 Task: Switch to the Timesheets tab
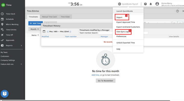click(33, 17)
